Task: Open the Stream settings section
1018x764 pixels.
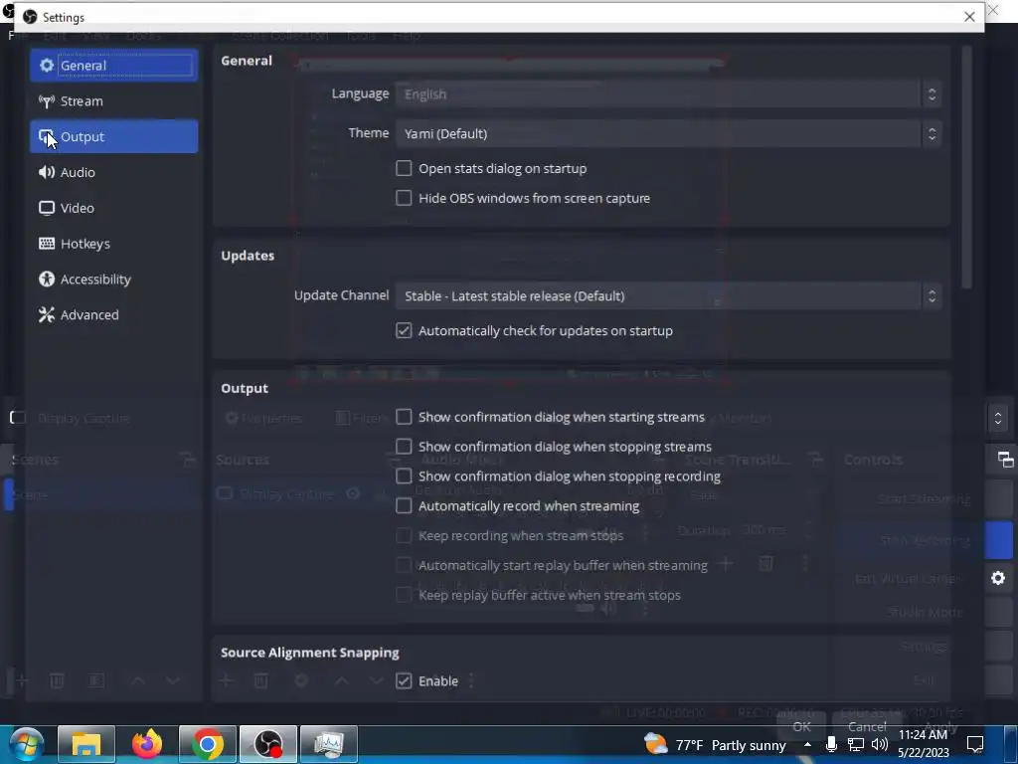Action: pos(113,100)
